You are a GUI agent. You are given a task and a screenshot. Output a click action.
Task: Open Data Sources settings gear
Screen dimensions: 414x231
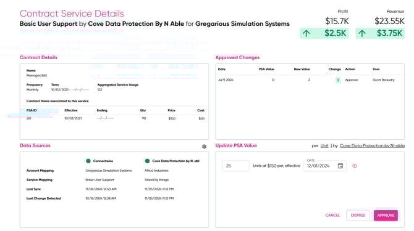pyautogui.click(x=204, y=147)
